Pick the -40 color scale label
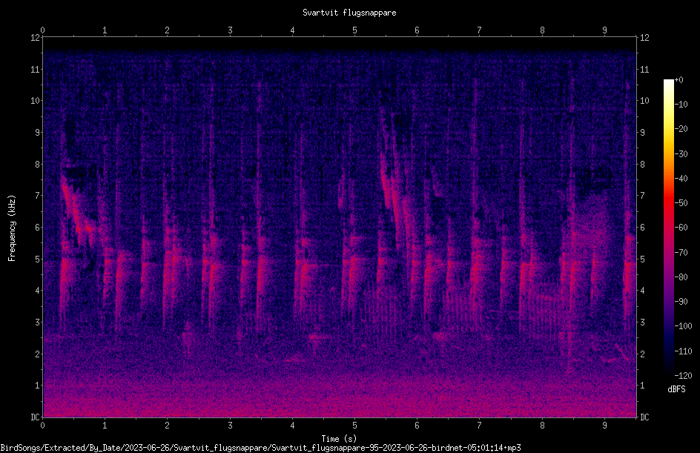 click(x=681, y=179)
